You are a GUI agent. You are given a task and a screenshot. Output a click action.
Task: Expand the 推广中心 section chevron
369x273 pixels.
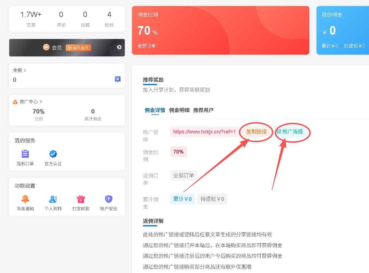(x=41, y=101)
